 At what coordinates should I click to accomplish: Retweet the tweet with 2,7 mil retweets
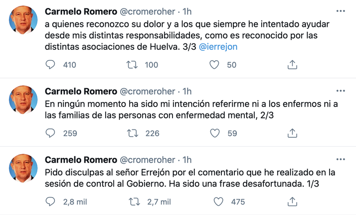133,202
